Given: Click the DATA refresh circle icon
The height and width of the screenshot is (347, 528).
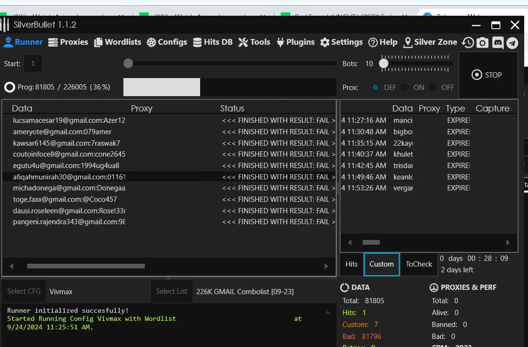Looking at the screenshot, I should click(x=345, y=288).
